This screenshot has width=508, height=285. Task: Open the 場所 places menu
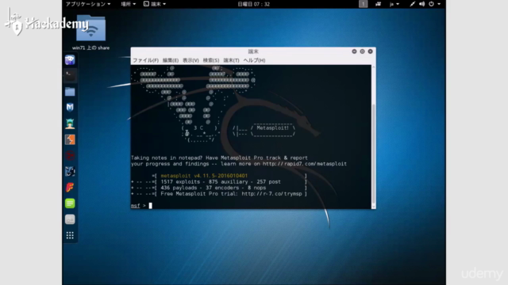coord(129,4)
